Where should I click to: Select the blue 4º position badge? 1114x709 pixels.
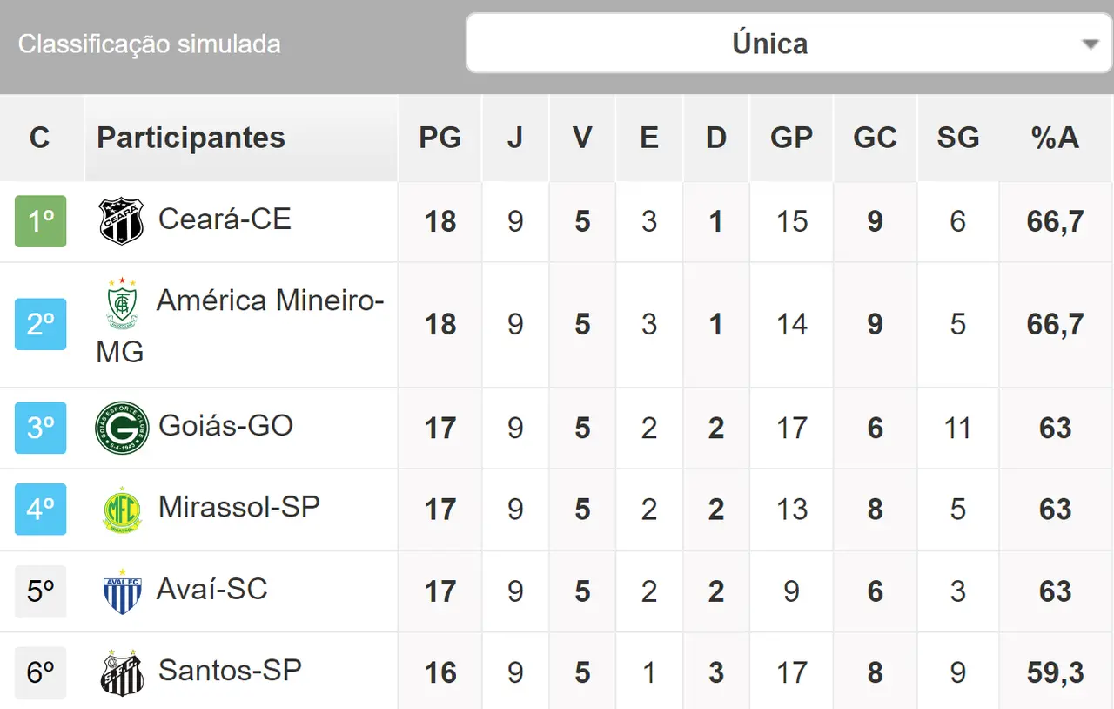tap(40, 510)
